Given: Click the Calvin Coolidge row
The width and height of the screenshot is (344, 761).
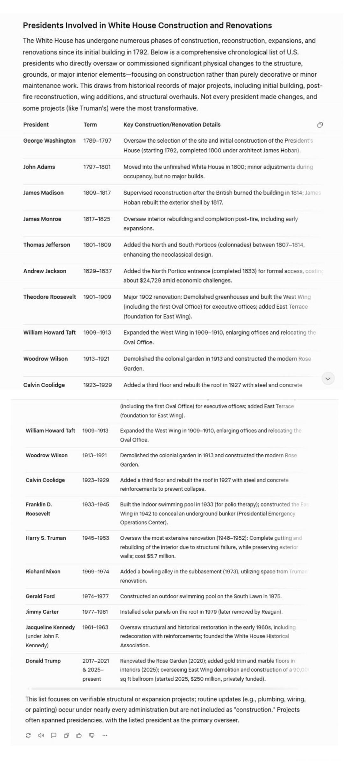Looking at the screenshot, I should pyautogui.click(x=45, y=480).
